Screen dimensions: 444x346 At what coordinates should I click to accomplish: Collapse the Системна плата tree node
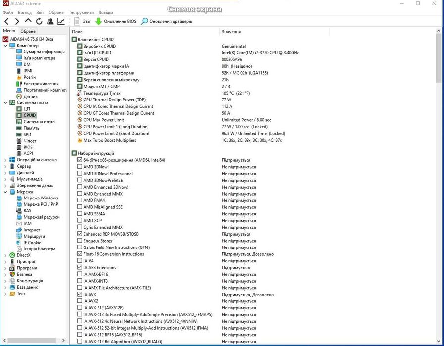[x=5, y=103]
